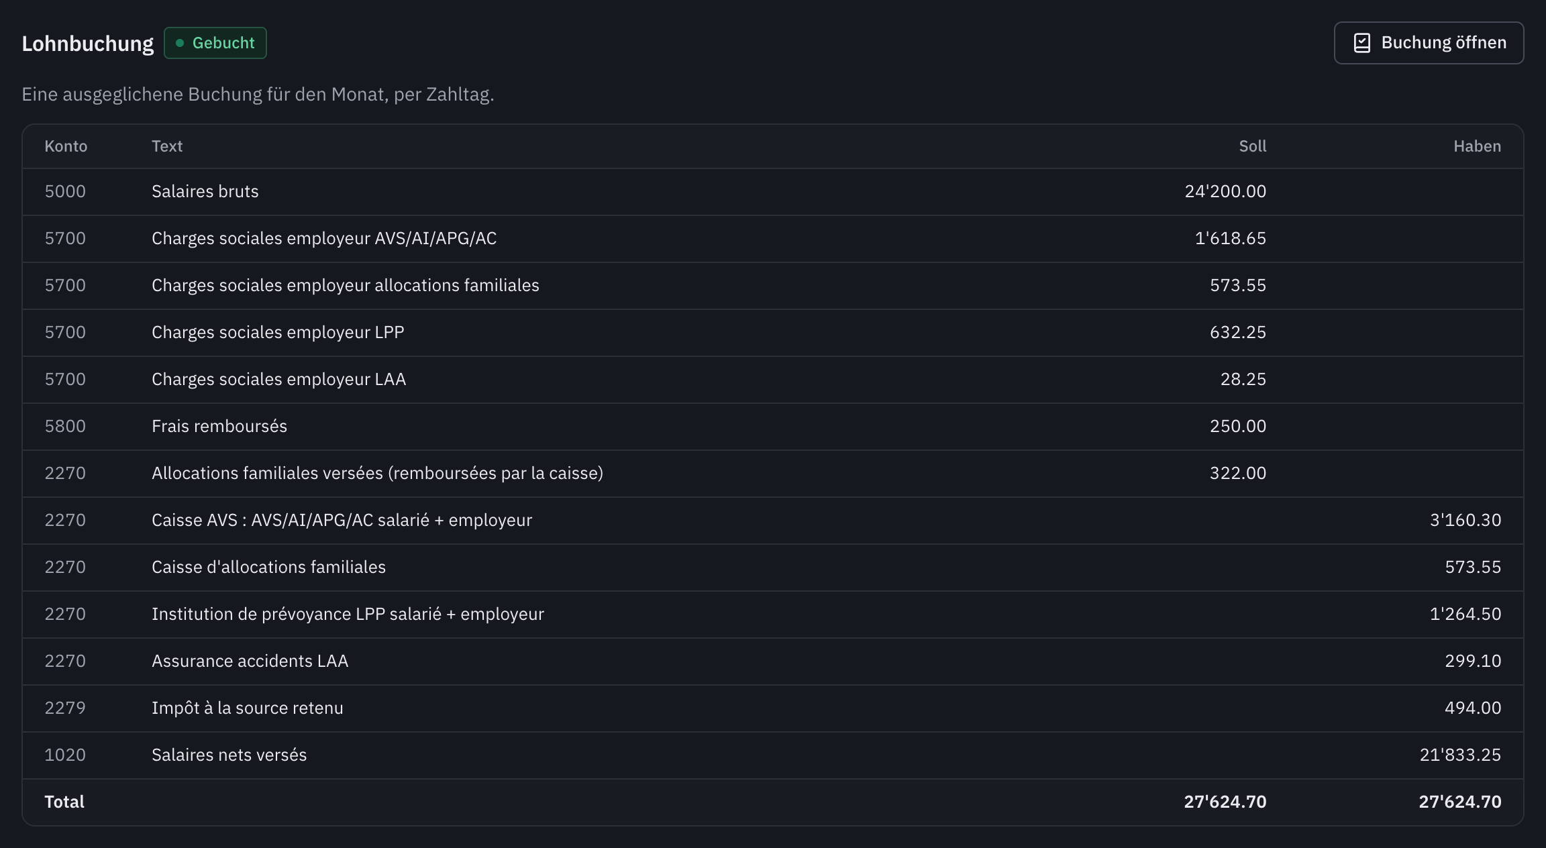Click the Lohnbuchung heading
Image resolution: width=1546 pixels, height=848 pixels.
88,44
